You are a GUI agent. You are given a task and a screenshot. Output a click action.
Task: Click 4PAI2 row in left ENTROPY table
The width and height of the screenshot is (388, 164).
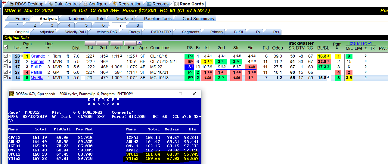[x=51, y=138]
